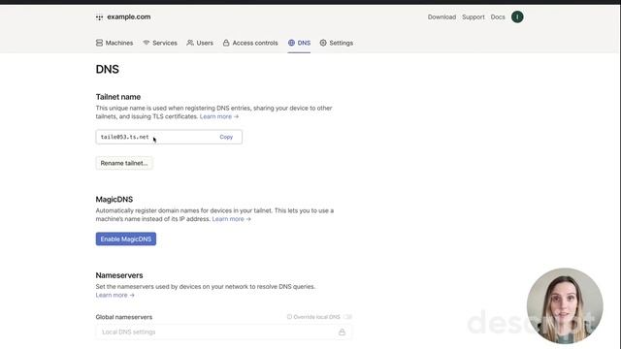Click the Tailnet name heading
Screen dimensions: 621x349
click(118, 97)
